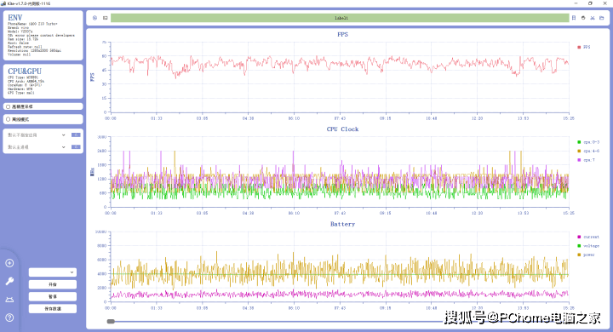Toggle the current series in Battery legend

(588, 237)
